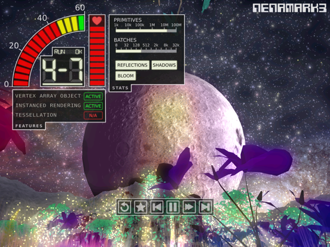Click the ACTIVE badge for Instanced Rendering
The image size is (330, 247).
pos(93,106)
